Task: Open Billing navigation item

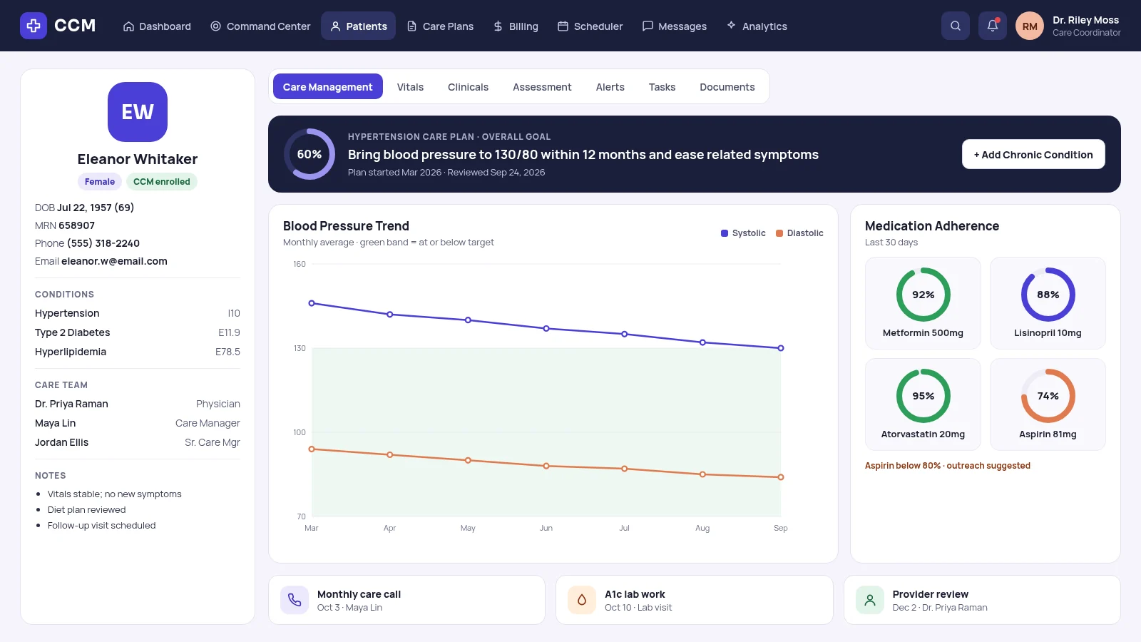Action: 516,26
